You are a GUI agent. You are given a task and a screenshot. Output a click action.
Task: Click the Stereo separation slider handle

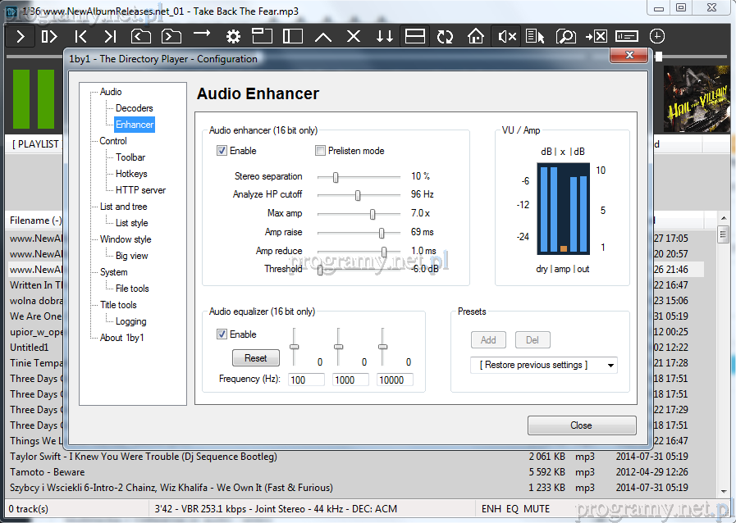pos(335,176)
